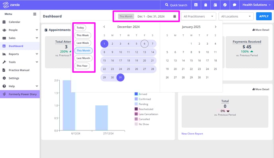Toggle the Late Cancellation legend swatch
The image size is (274, 158).
(x=136, y=114)
